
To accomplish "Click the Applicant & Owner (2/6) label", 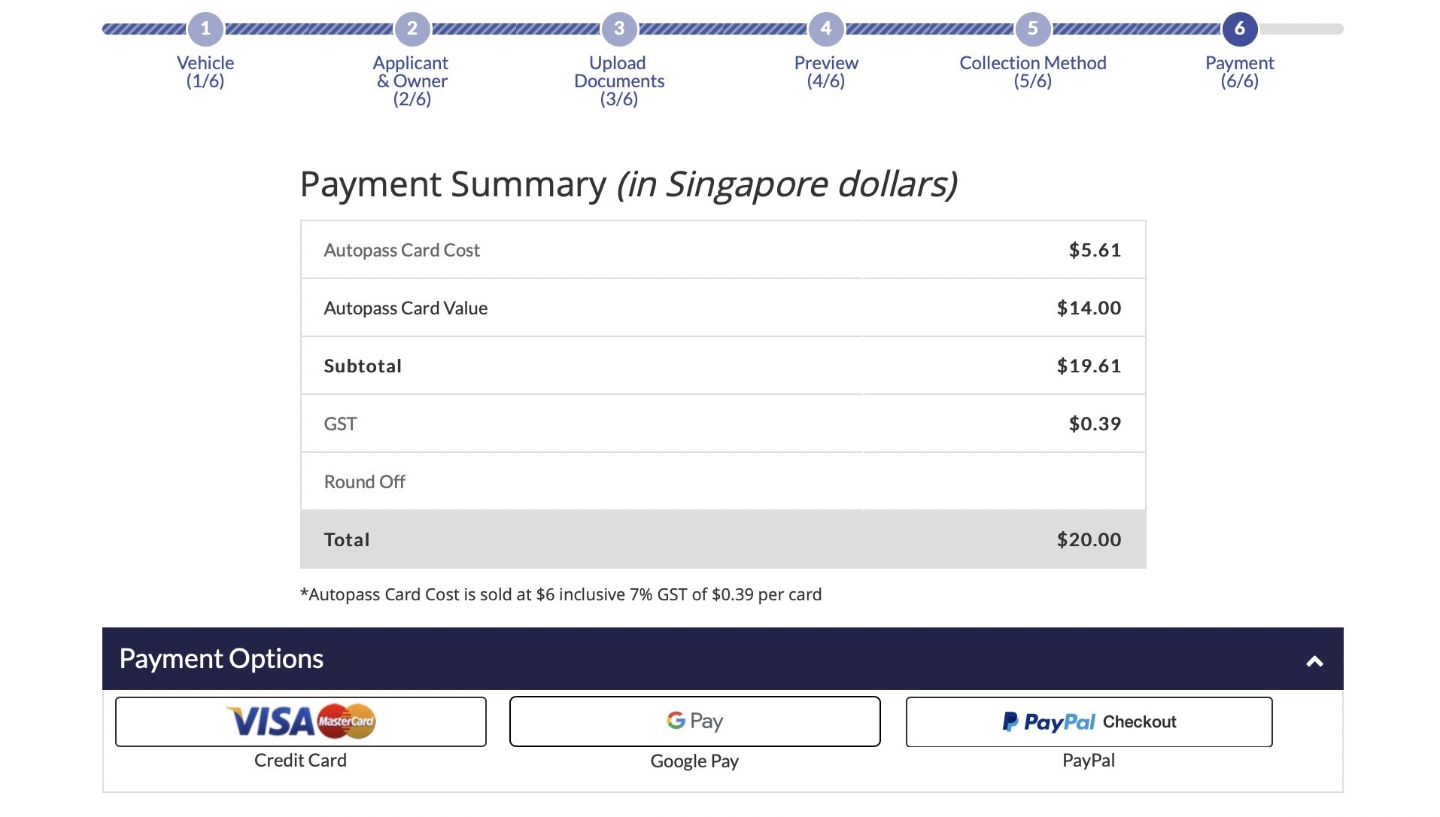I will coord(412,80).
